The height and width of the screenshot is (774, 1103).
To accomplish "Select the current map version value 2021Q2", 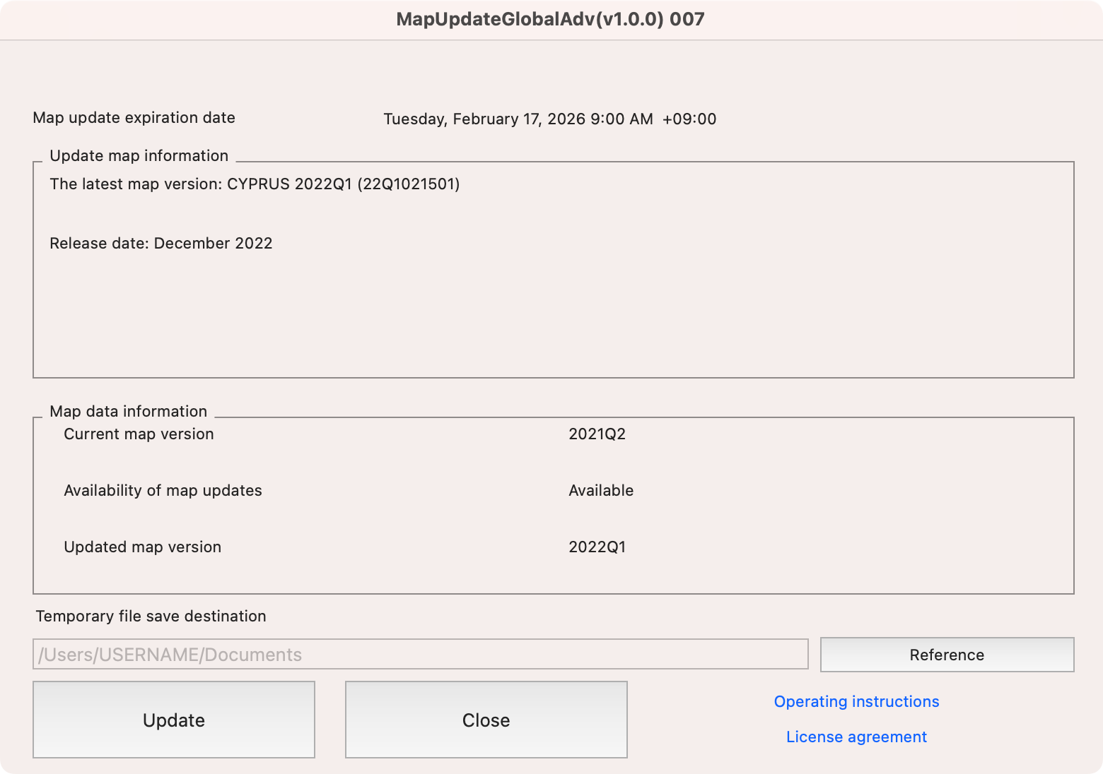I will pyautogui.click(x=597, y=434).
